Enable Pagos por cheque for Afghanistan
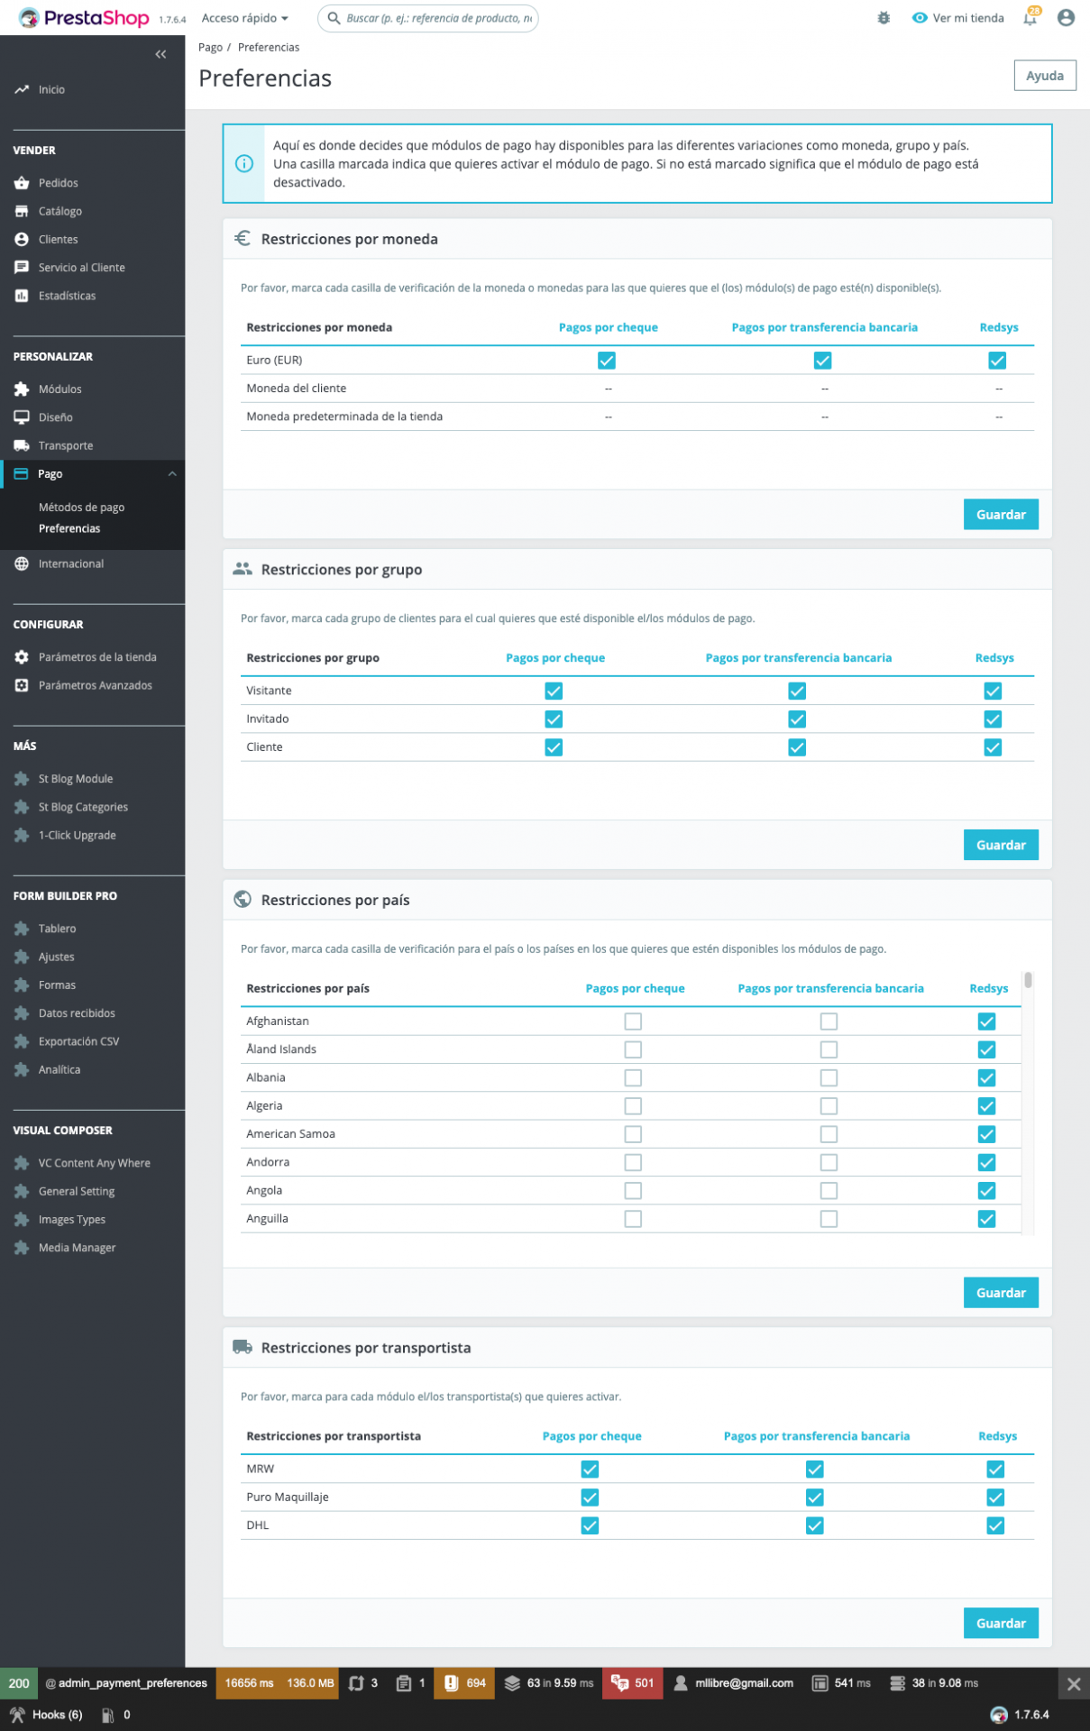The image size is (1090, 1731). [x=633, y=1021]
